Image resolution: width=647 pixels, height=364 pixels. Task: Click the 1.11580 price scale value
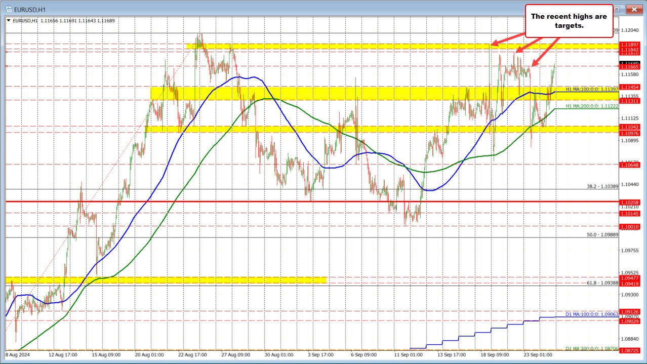pyautogui.click(x=630, y=74)
